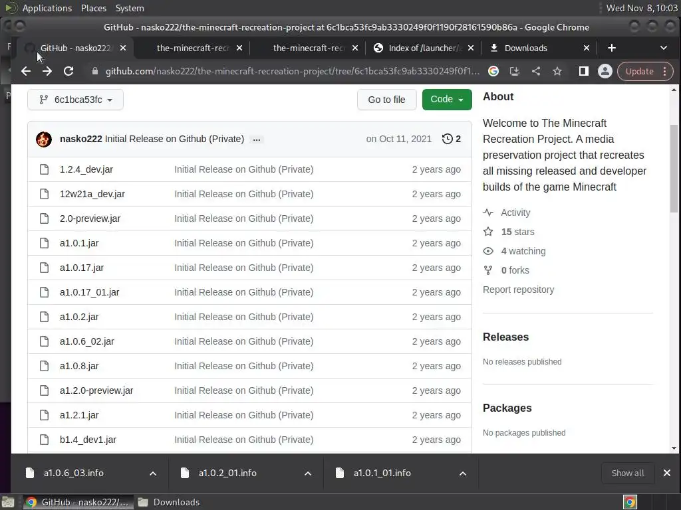This screenshot has width=681, height=510.
Task: Open the nasko222 avatar image
Action: tap(44, 139)
